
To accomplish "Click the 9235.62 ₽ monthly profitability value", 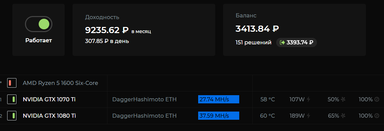I will (x=106, y=30).
